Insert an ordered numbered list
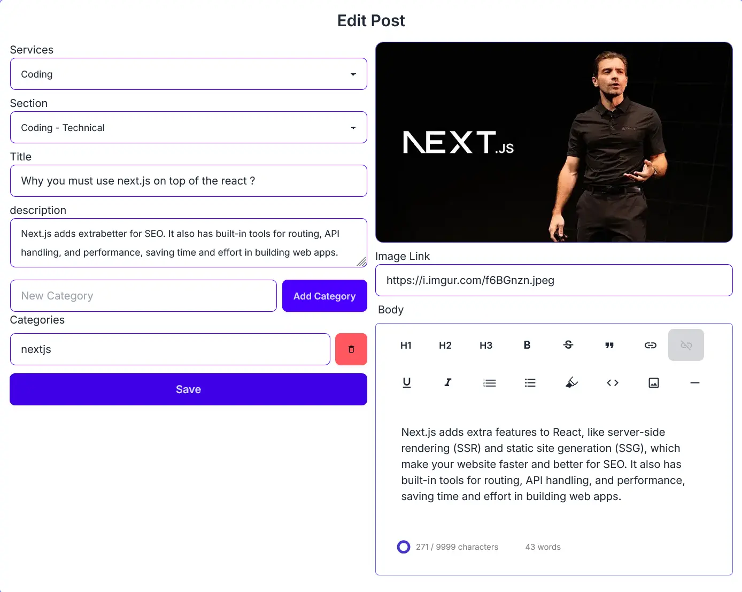Screen dimensions: 742x592 coord(489,382)
